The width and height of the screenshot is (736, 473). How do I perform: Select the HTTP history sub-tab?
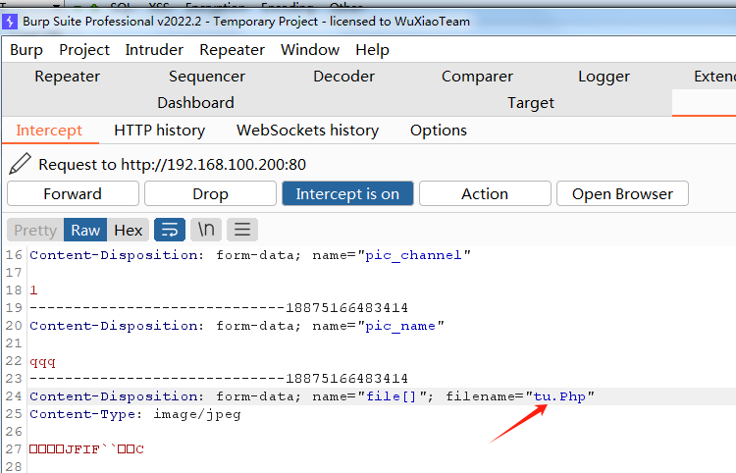[160, 130]
